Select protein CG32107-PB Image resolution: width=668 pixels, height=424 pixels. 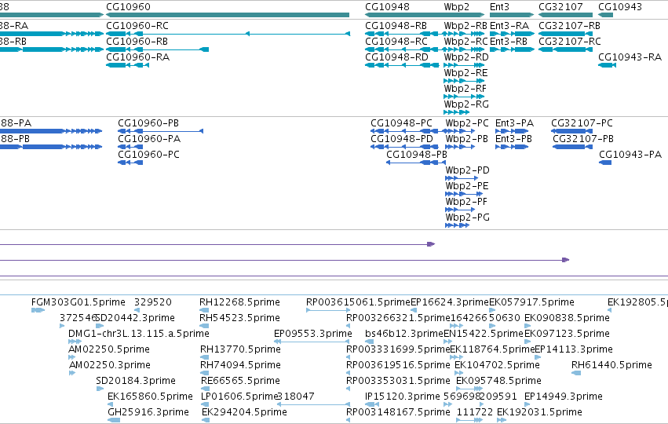click(583, 139)
